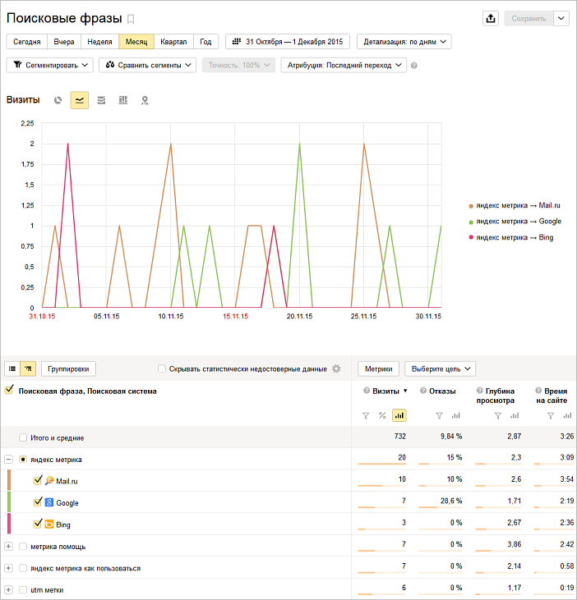
Task: Click the green Google color bar
Action: tap(9, 502)
